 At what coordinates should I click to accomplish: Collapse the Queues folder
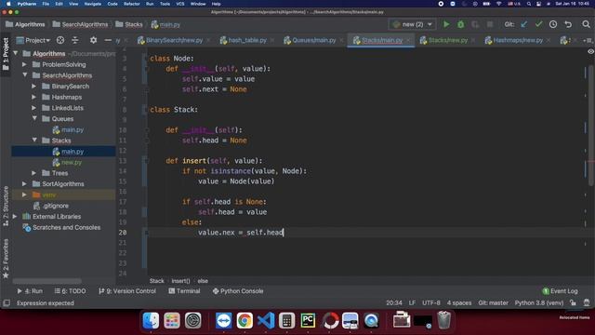pyautogui.click(x=34, y=119)
